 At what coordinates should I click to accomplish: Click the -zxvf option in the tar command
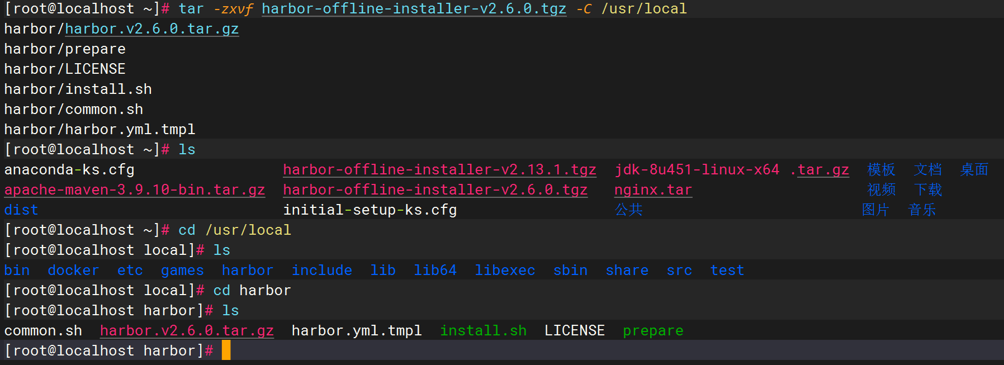tap(235, 8)
